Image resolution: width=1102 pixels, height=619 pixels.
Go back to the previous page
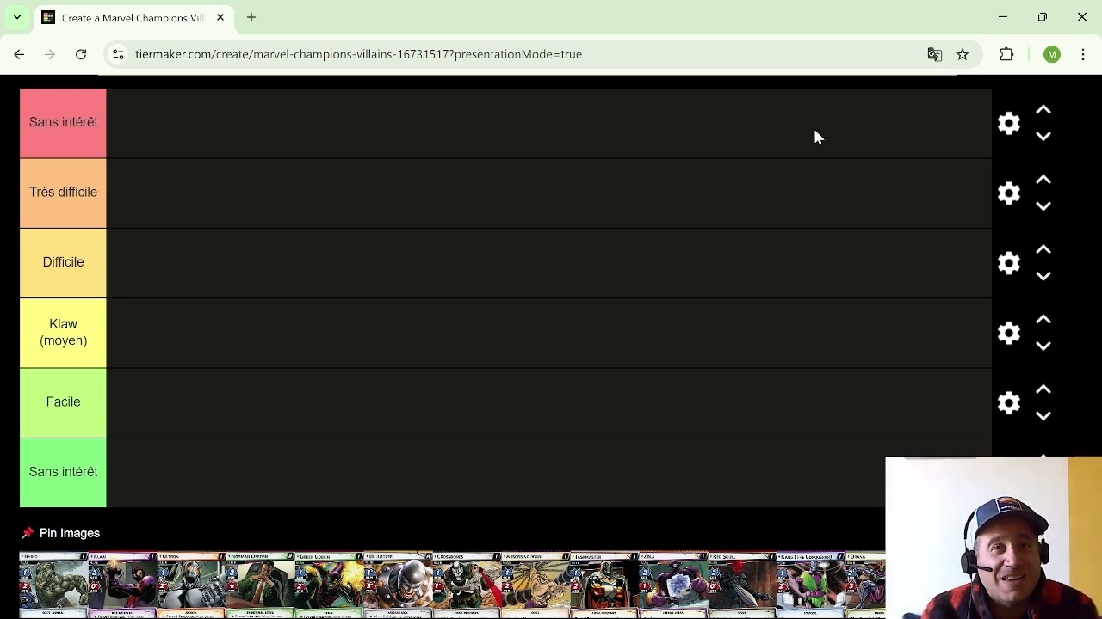coord(19,54)
